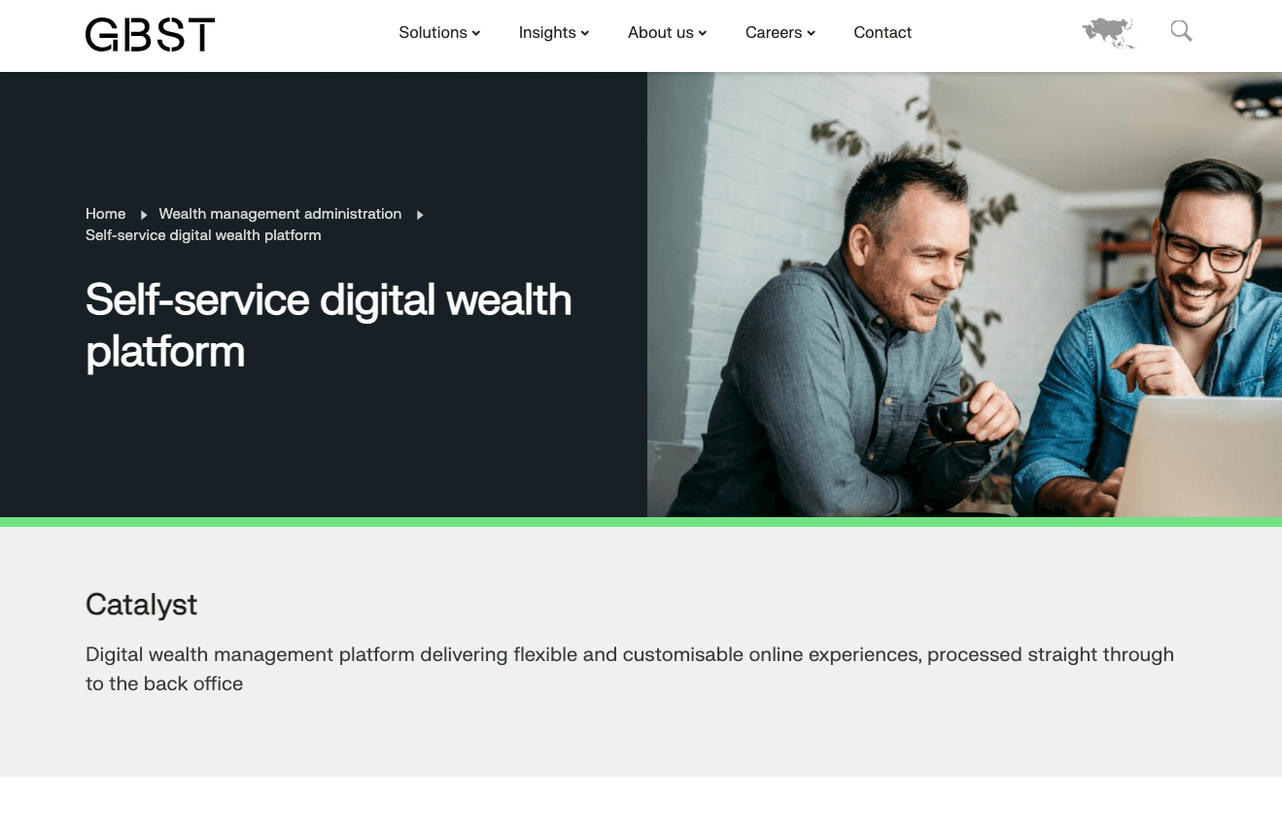Screen dimensions: 1282x838
Task: Click Self-service digital wealth platform breadcrumb
Action: coord(203,235)
